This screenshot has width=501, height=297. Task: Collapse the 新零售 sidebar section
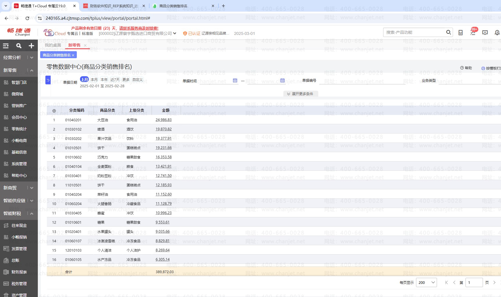[32, 70]
